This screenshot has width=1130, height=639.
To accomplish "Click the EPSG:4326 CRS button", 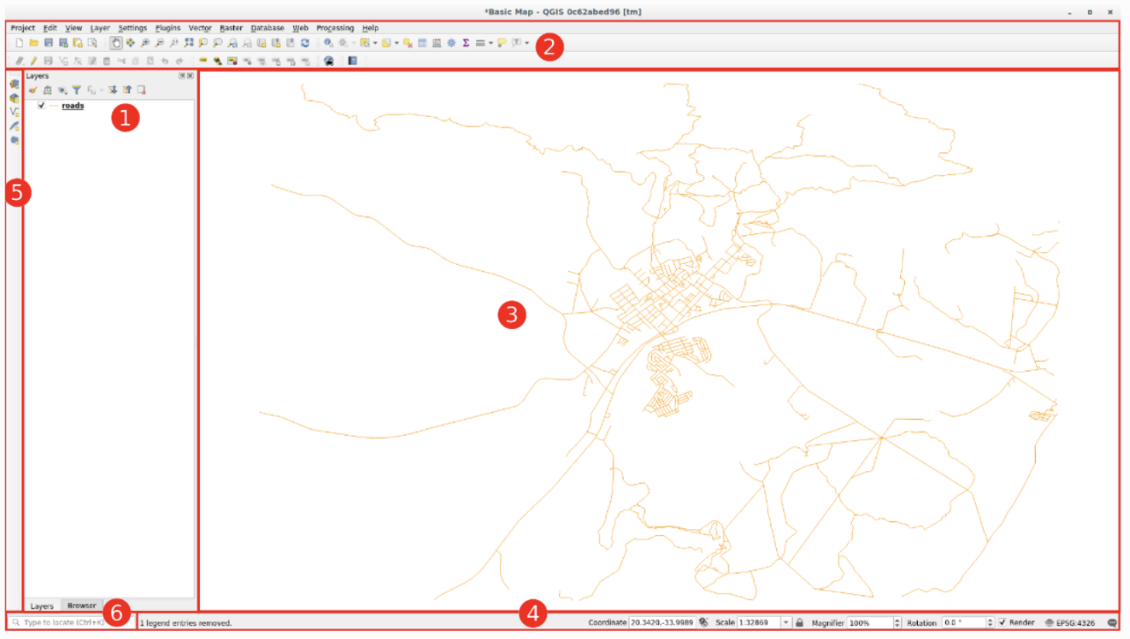I will pos(1070,622).
